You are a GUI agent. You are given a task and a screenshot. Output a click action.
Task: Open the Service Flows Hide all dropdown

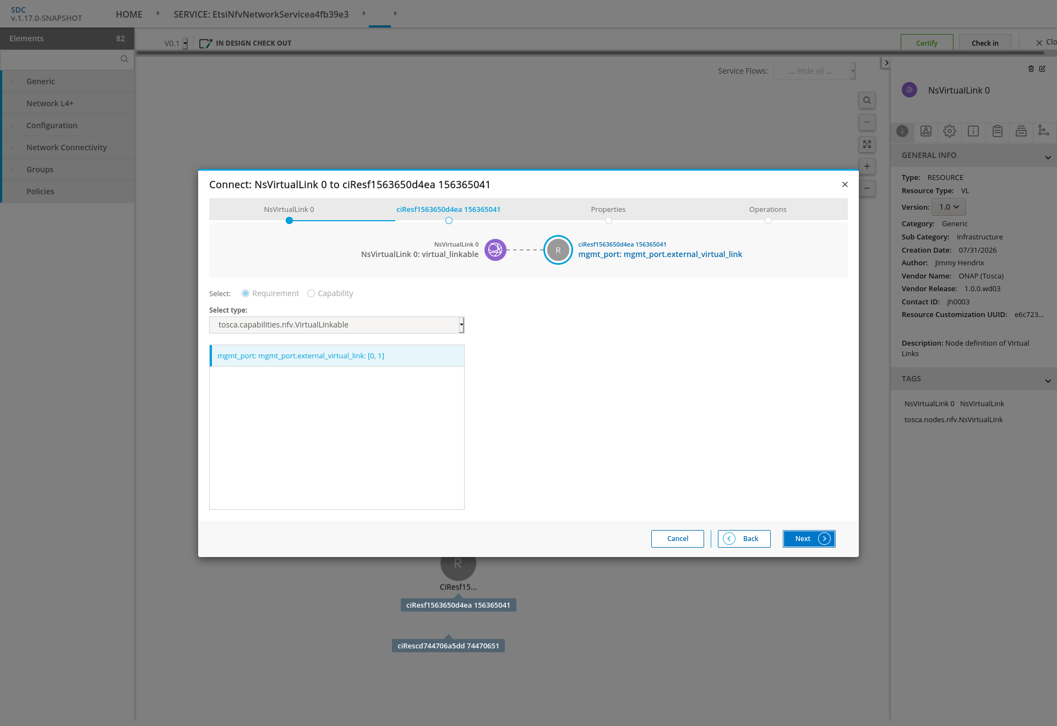[x=814, y=71]
